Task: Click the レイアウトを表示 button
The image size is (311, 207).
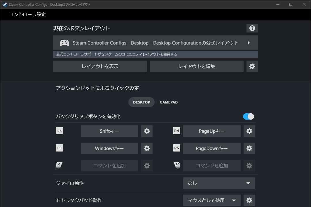Action: (100, 66)
